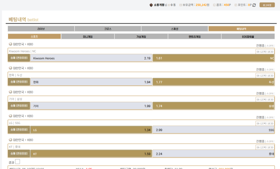Image resolution: width=280 pixels, height=169 pixels.
Task: Switch to the 라이브 tab
Action: pos(41,29)
